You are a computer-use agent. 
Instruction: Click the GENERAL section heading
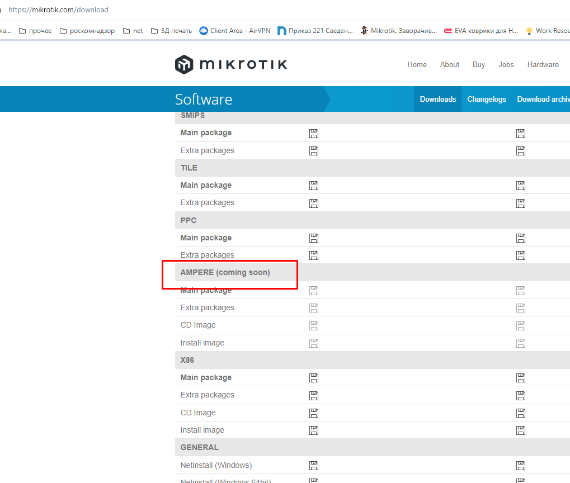coord(200,447)
